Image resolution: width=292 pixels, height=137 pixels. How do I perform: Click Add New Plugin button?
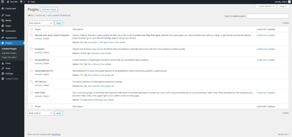click(49, 9)
